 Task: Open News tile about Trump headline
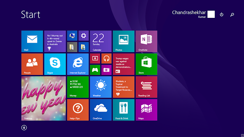pyautogui.click(x=124, y=64)
